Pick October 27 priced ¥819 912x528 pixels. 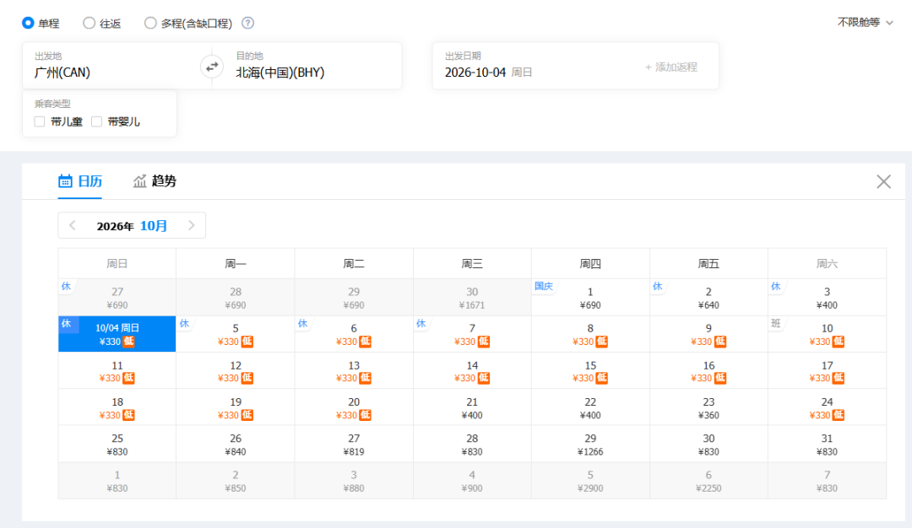click(354, 444)
